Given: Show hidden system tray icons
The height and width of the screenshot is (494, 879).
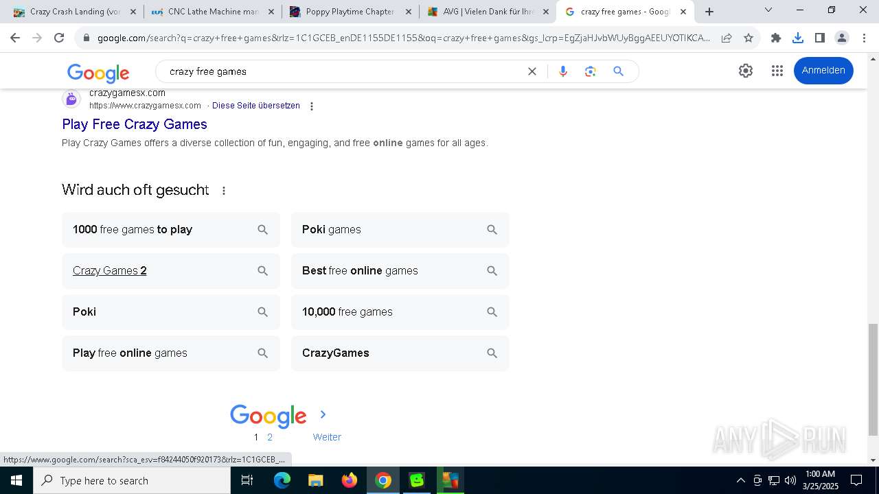Looking at the screenshot, I should point(740,480).
